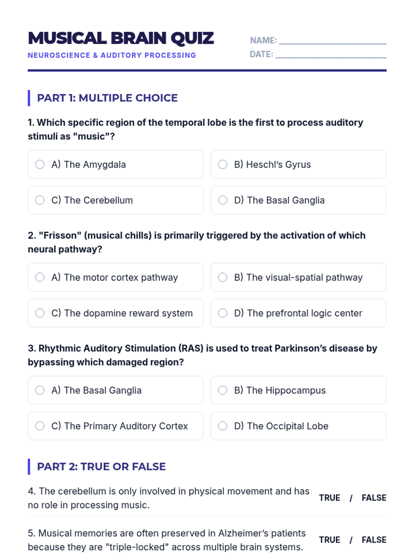This screenshot has height=553, width=414.
Task: Select B) The visual-spatial pathway
Action: tap(298, 277)
